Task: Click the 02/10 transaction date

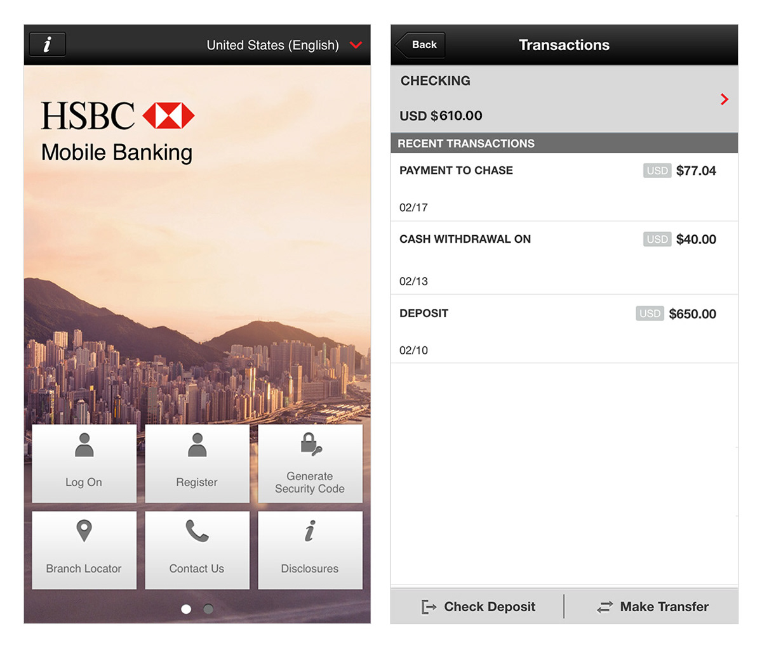Action: [x=413, y=350]
